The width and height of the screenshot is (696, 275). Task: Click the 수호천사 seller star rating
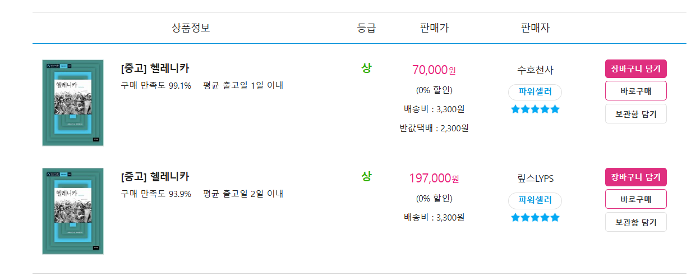(x=535, y=109)
